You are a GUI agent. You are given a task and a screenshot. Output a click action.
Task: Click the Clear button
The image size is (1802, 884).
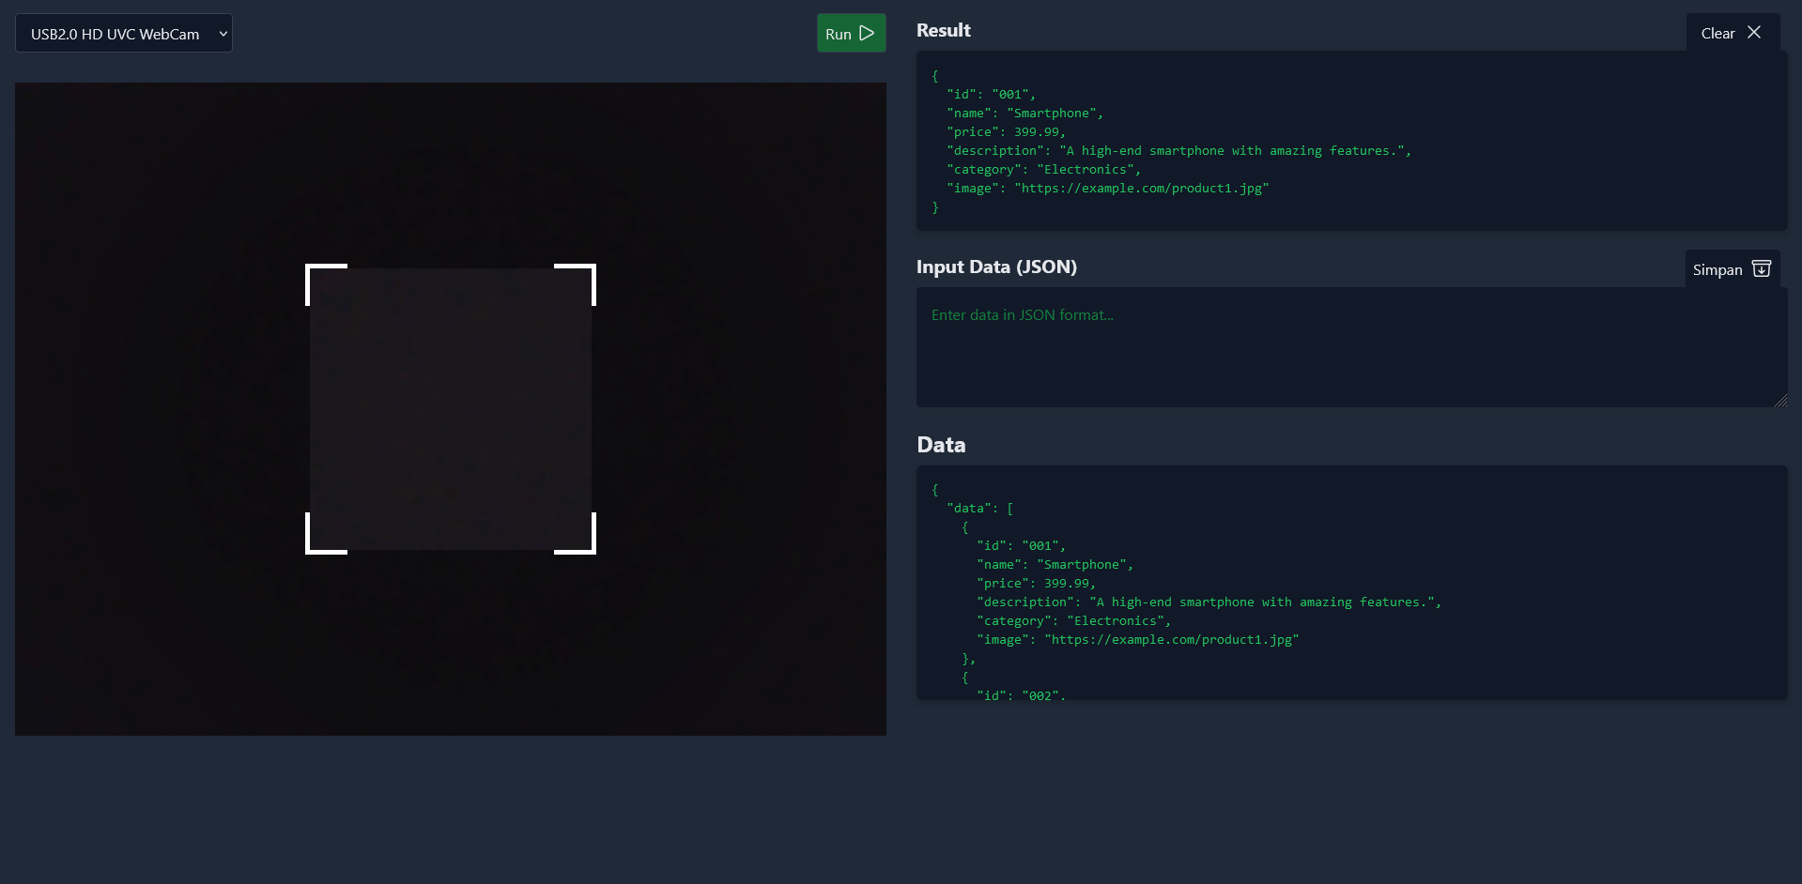point(1733,33)
